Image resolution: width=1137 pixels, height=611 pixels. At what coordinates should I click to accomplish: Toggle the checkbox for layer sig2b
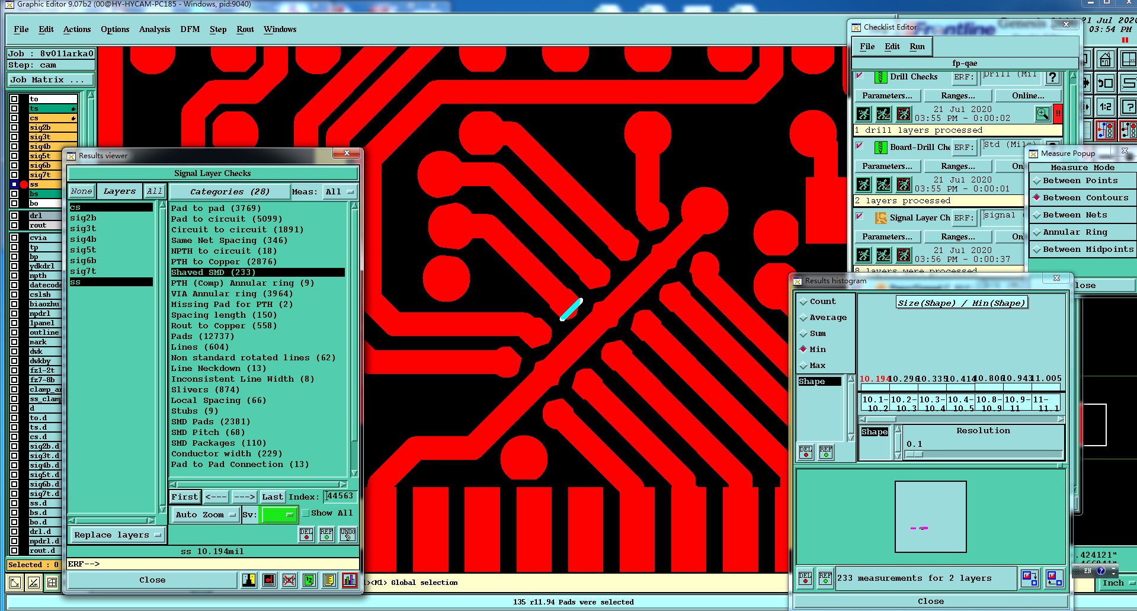[x=14, y=127]
